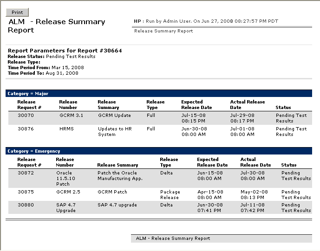
Task: Click the 'Release Summary Report' subtitle under the header
Action: (163, 31)
